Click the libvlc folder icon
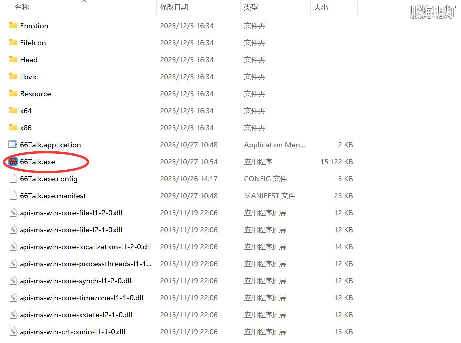461x343 pixels. click(x=13, y=76)
